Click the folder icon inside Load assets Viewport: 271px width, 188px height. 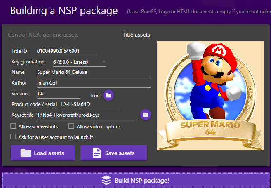coord(26,153)
